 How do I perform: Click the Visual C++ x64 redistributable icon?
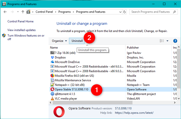pyautogui.click(x=52, y=66)
